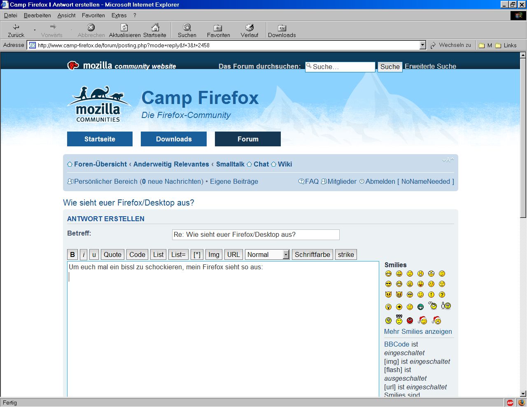Open the Suchen search pane from the toolbar
Viewport: 527px width, 407px height.
187,30
